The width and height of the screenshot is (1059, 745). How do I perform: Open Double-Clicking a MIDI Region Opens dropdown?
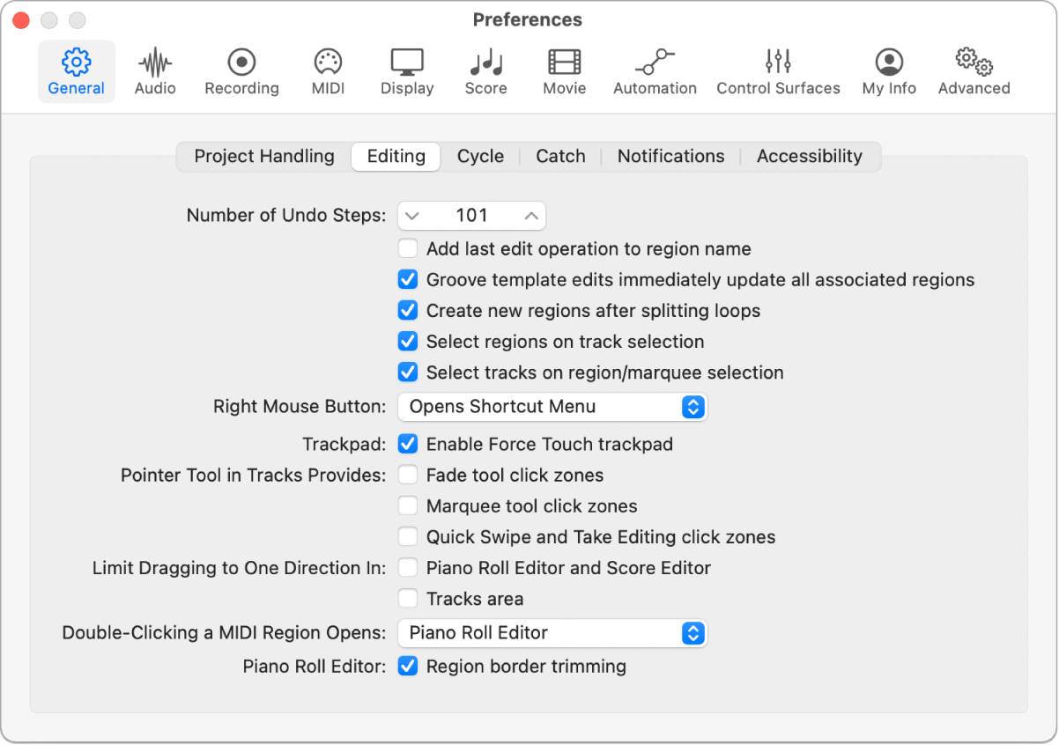click(552, 633)
